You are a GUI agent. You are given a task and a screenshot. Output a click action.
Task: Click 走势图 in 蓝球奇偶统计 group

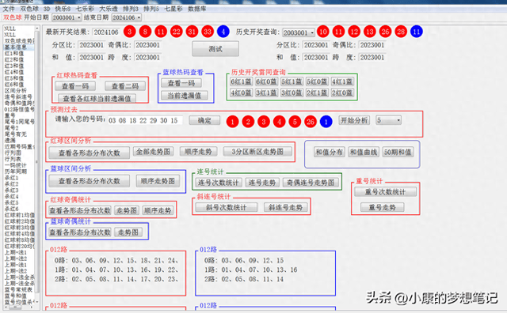(128, 232)
